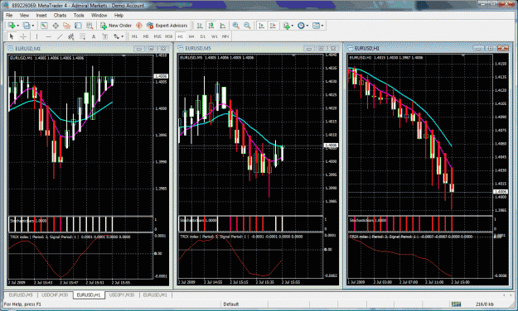Draw a vertical line tool
518x311 pixels.
36,36
